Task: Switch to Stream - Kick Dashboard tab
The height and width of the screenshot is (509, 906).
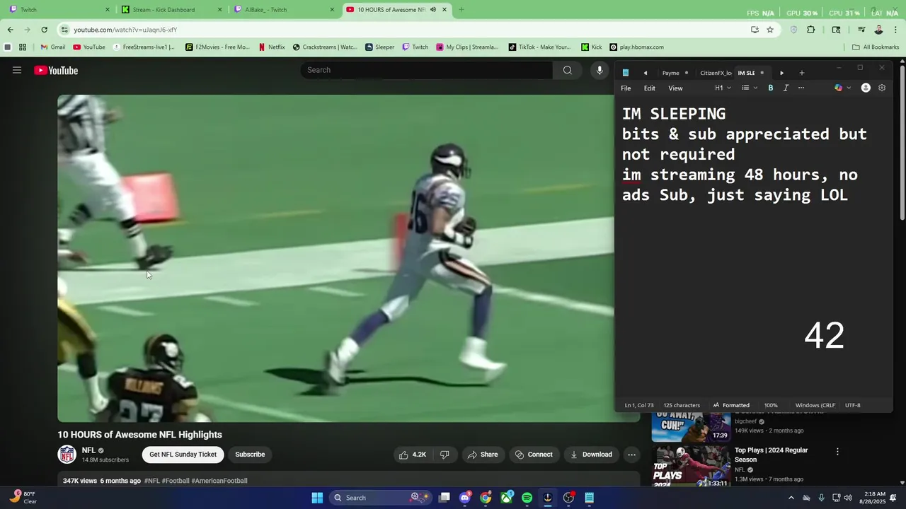Action: [x=170, y=10]
